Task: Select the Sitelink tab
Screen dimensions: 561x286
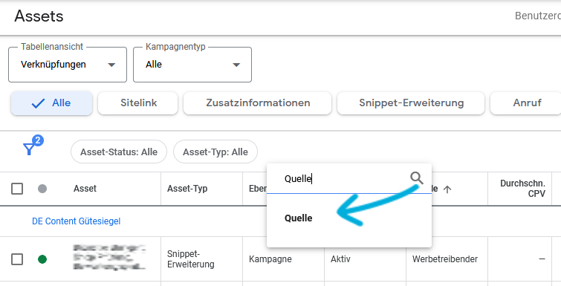Action: coord(137,103)
